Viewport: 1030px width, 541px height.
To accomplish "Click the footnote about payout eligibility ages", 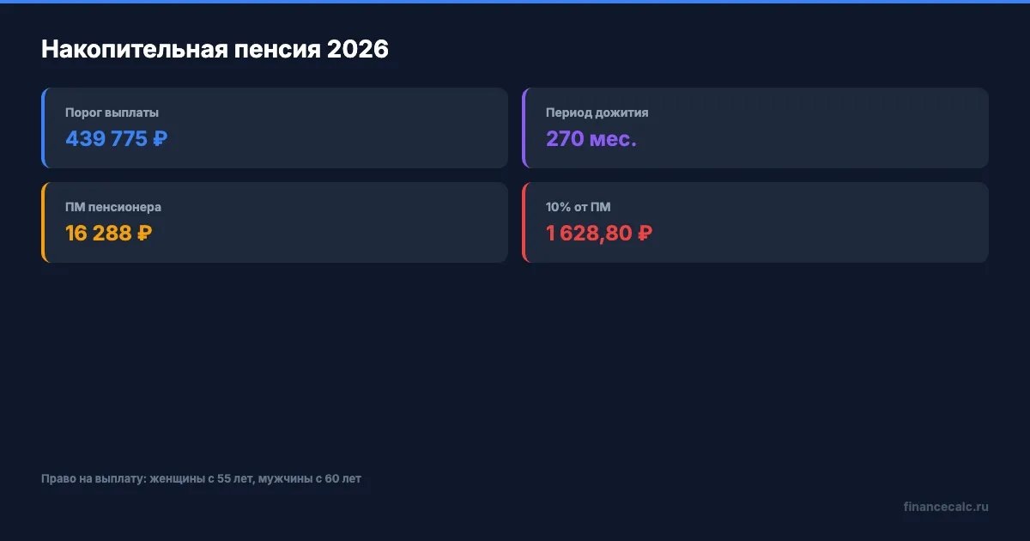I will pyautogui.click(x=201, y=478).
